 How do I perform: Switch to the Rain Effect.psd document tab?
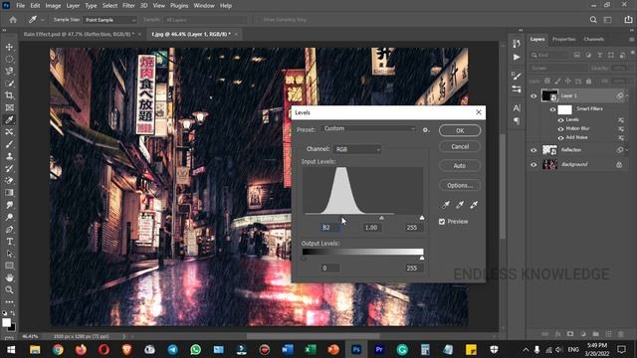tap(79, 35)
